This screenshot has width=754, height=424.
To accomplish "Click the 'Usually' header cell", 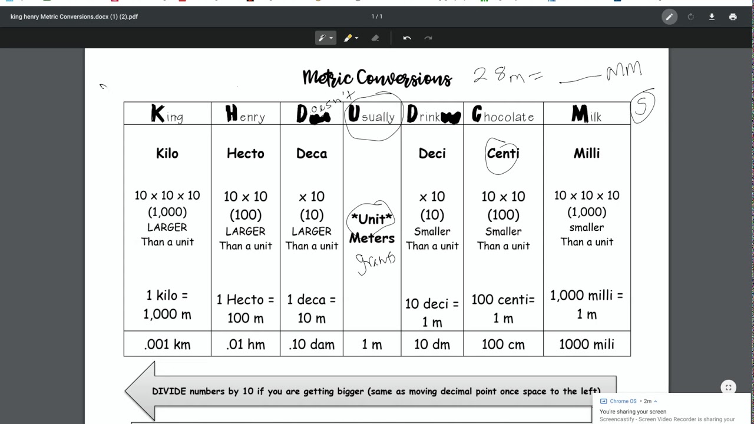I will click(372, 114).
